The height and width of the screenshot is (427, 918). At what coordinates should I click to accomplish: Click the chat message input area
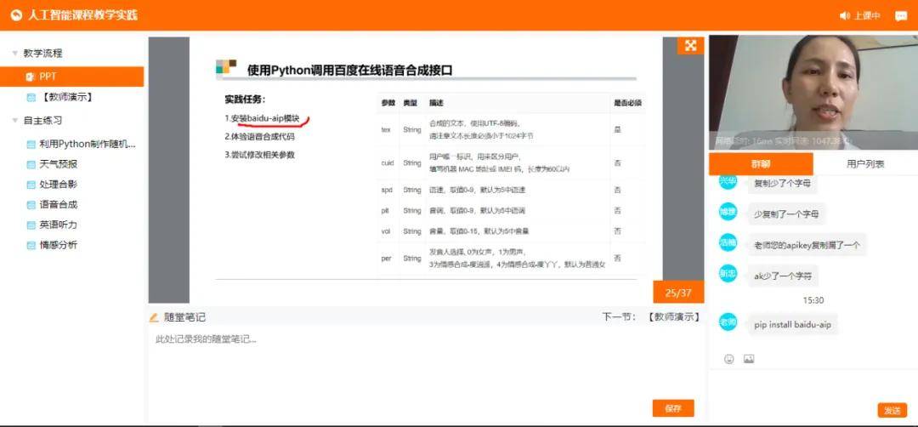click(x=813, y=384)
